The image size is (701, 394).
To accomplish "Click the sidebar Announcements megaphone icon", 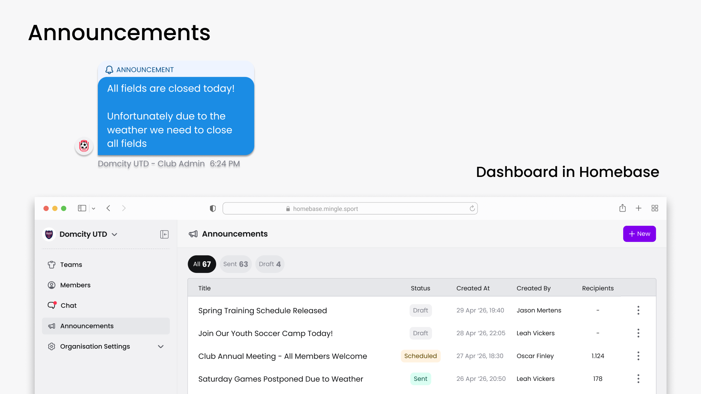I will 51,326.
